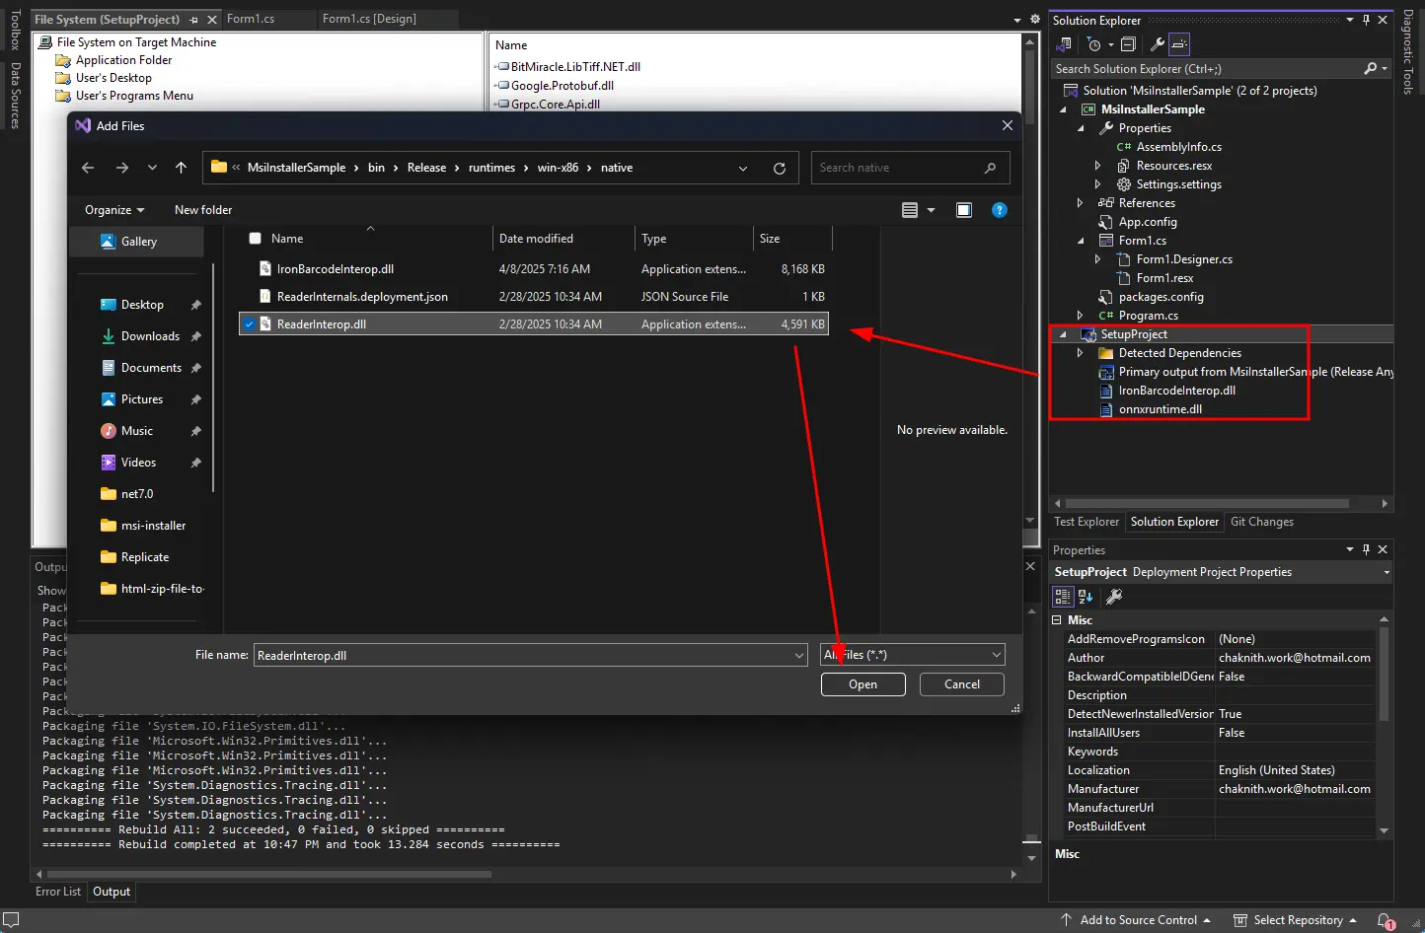1425x933 pixels.
Task: Select IronBarcodeInterop.dll in the file list
Action: pos(336,269)
